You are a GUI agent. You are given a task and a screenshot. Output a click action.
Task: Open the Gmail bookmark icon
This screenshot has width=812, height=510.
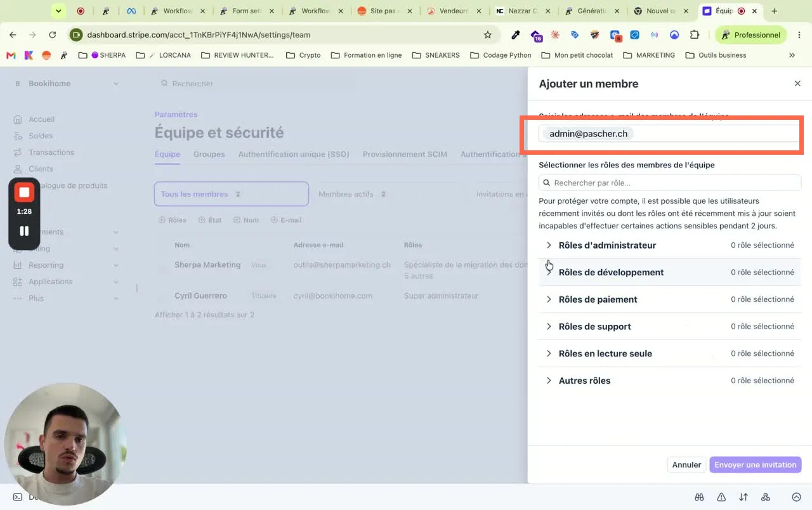click(11, 55)
